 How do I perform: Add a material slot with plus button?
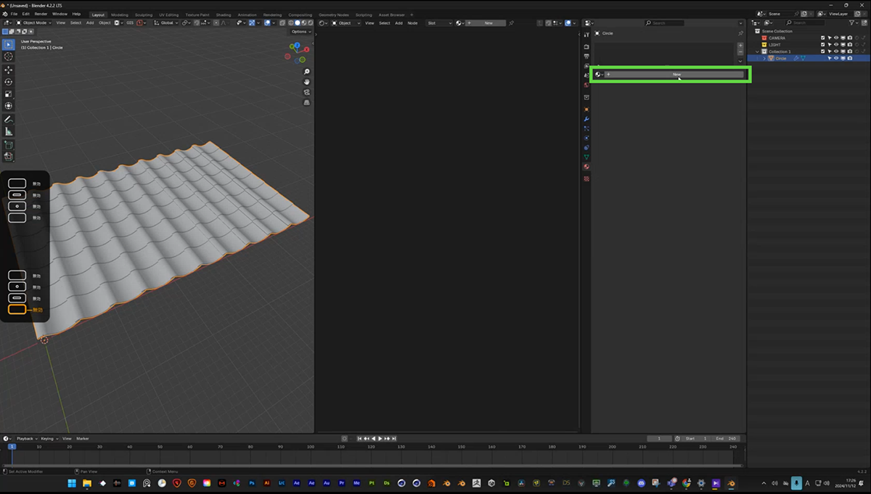pos(740,46)
